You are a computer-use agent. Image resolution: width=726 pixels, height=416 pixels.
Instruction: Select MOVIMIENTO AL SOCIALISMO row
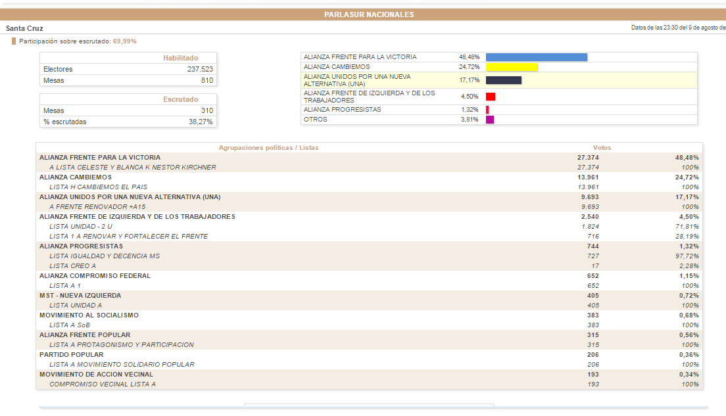[x=369, y=315]
